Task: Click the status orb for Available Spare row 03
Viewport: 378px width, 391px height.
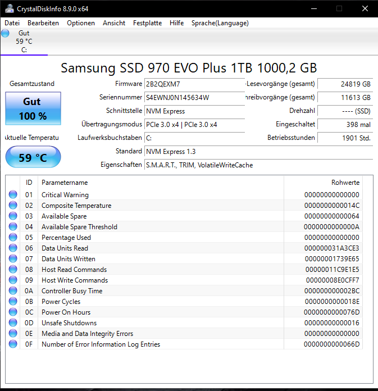Action: [13, 216]
